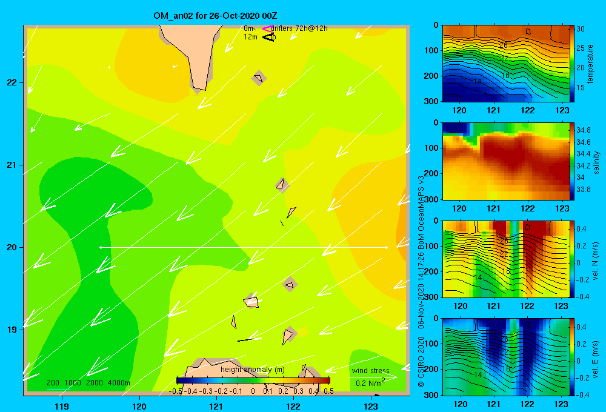Click the magenta 0m drifter arrow symbol
The image size is (606, 412).
[267, 28]
